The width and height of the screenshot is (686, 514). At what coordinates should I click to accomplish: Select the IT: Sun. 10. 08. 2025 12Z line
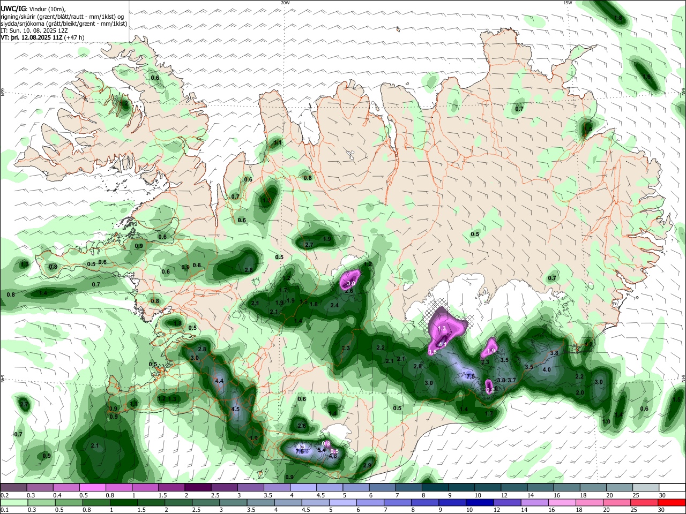(34, 31)
